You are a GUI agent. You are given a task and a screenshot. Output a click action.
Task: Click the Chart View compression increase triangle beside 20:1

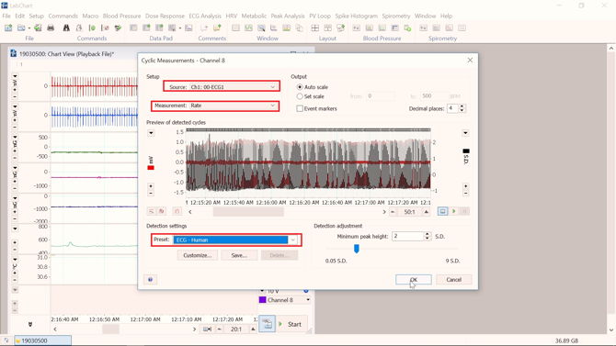[x=253, y=329]
